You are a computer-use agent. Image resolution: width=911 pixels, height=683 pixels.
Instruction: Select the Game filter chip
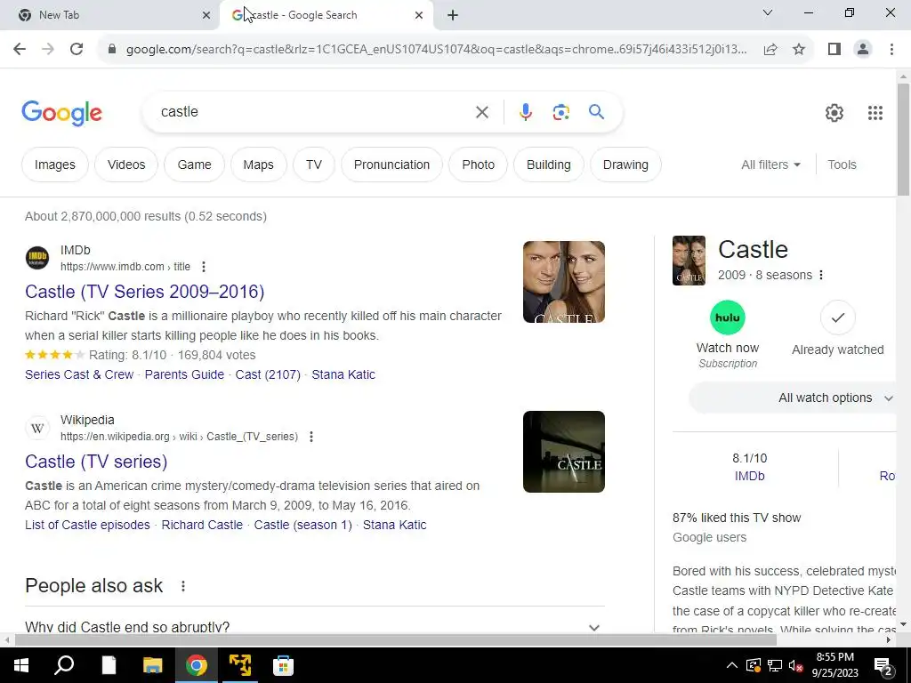point(194,165)
